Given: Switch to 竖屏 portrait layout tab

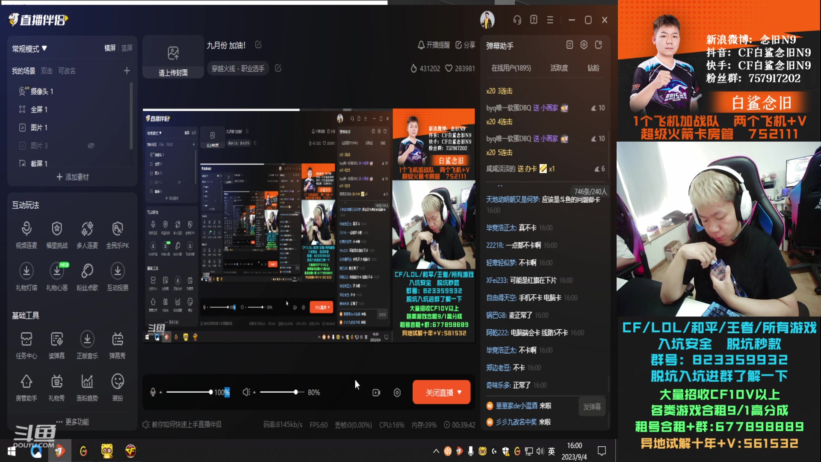Looking at the screenshot, I should tap(126, 48).
